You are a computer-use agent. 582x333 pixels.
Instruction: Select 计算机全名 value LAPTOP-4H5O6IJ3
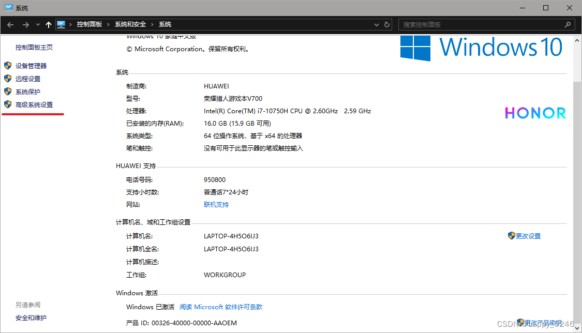pyautogui.click(x=231, y=249)
